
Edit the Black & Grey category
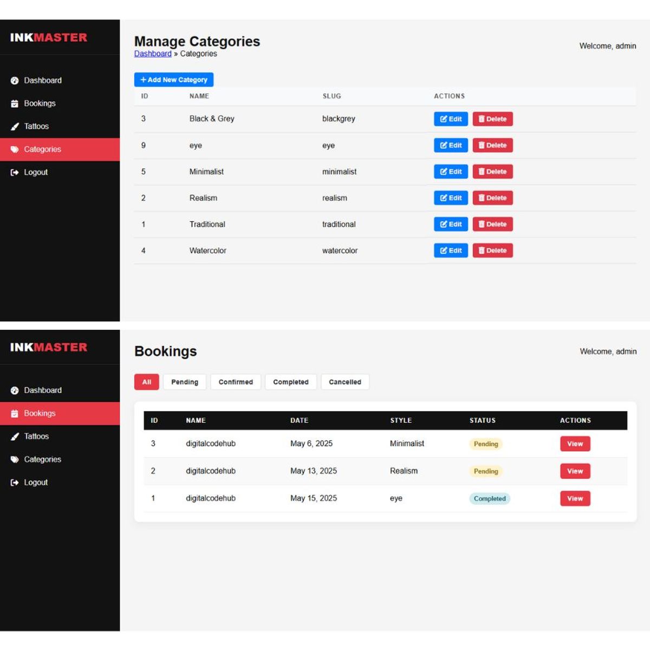point(451,119)
